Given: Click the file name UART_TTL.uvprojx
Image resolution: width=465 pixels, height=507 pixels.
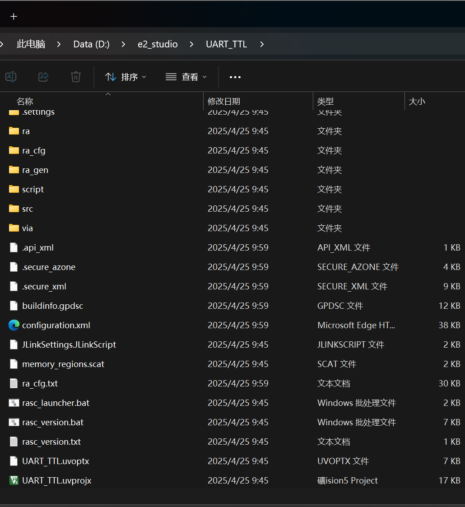Looking at the screenshot, I should 56,480.
